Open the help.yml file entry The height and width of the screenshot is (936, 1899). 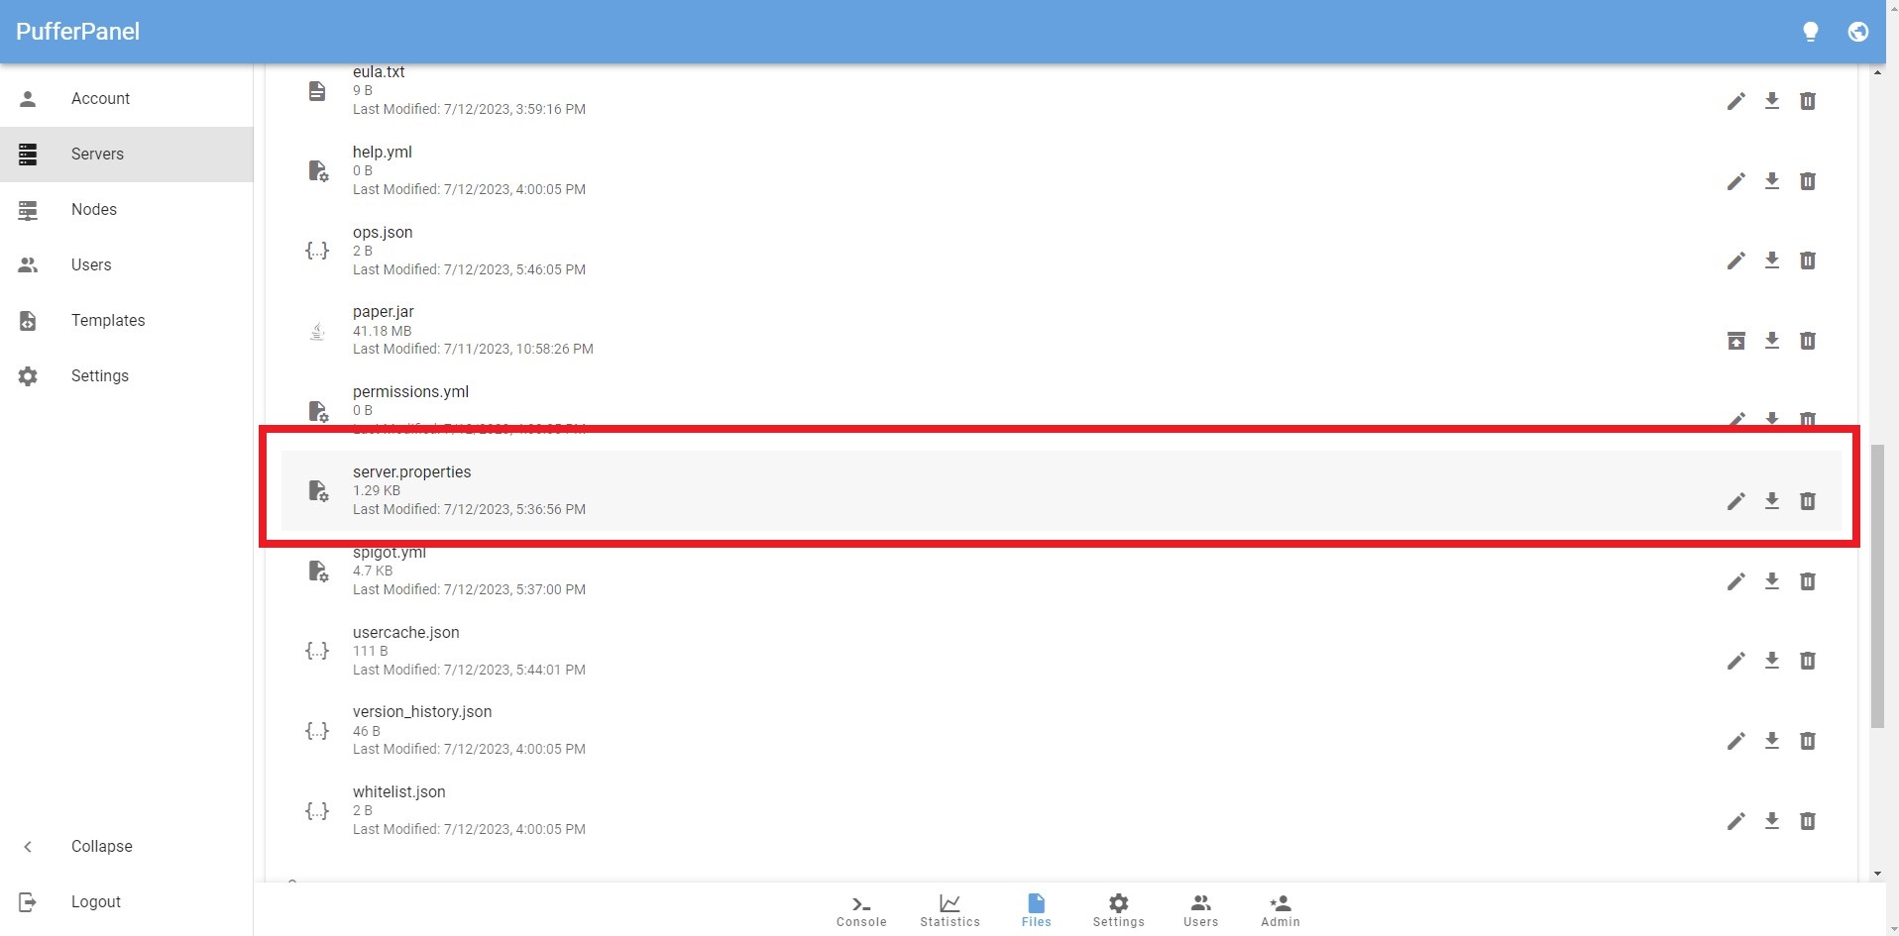coord(383,153)
